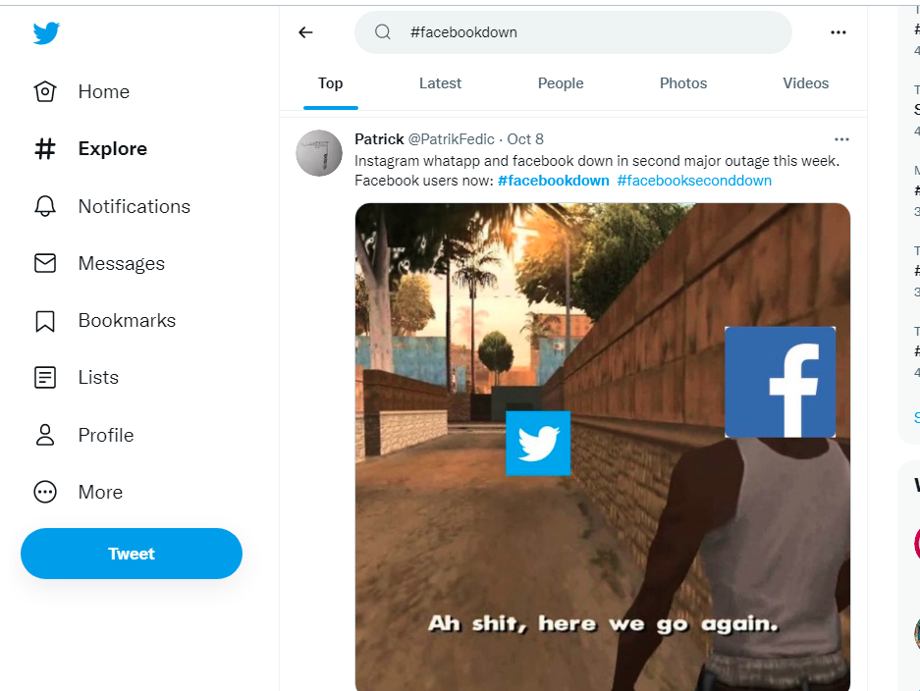The image size is (920, 691).
Task: Go to Explore via sidebar label
Action: 113,149
